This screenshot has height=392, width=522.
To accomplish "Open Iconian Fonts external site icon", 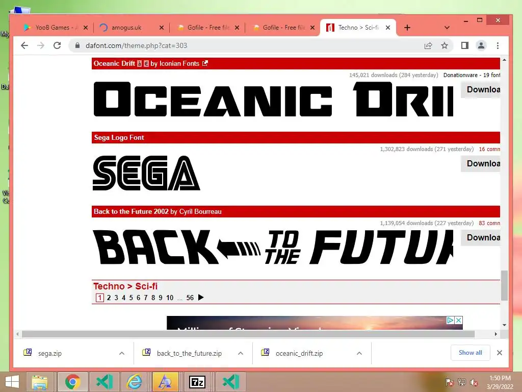I will pyautogui.click(x=205, y=63).
